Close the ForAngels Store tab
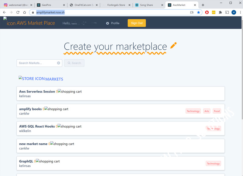 click(x=129, y=5)
